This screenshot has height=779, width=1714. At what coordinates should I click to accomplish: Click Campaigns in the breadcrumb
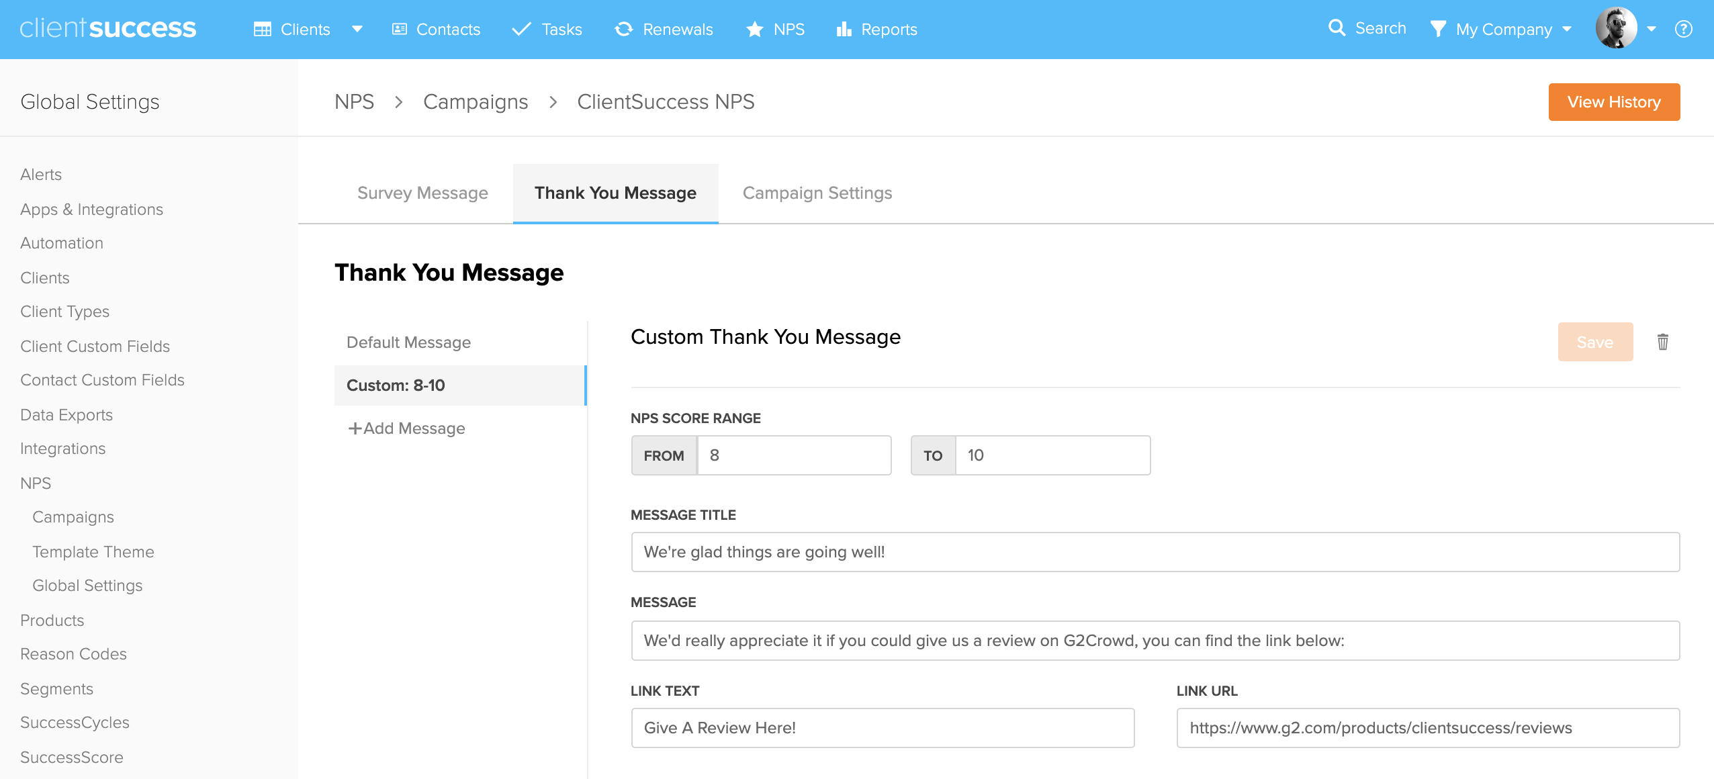pyautogui.click(x=476, y=102)
